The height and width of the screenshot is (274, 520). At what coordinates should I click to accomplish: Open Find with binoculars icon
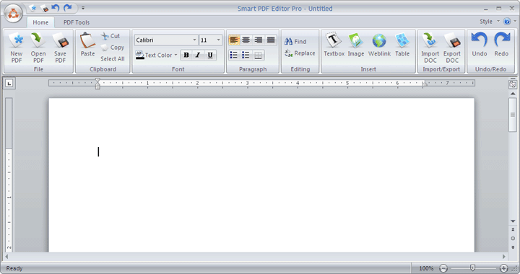[295, 41]
